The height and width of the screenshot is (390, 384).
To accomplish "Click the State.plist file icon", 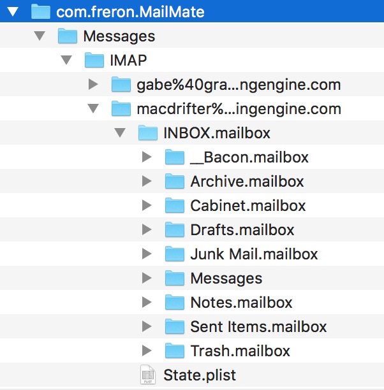I will (x=148, y=375).
